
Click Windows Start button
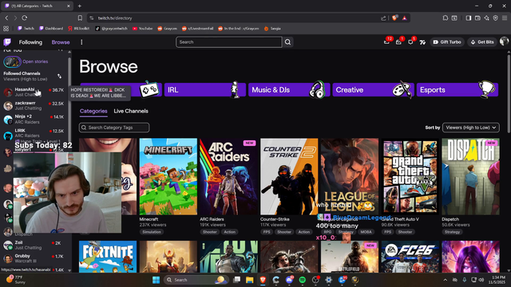(x=156, y=280)
